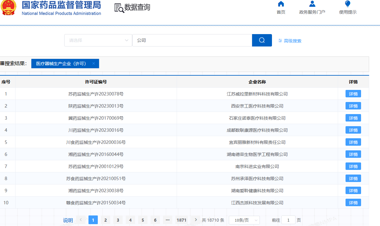Remove the 医疗器械生产企业（许可） filter tag
The image size is (380, 226).
pyautogui.click(x=93, y=63)
